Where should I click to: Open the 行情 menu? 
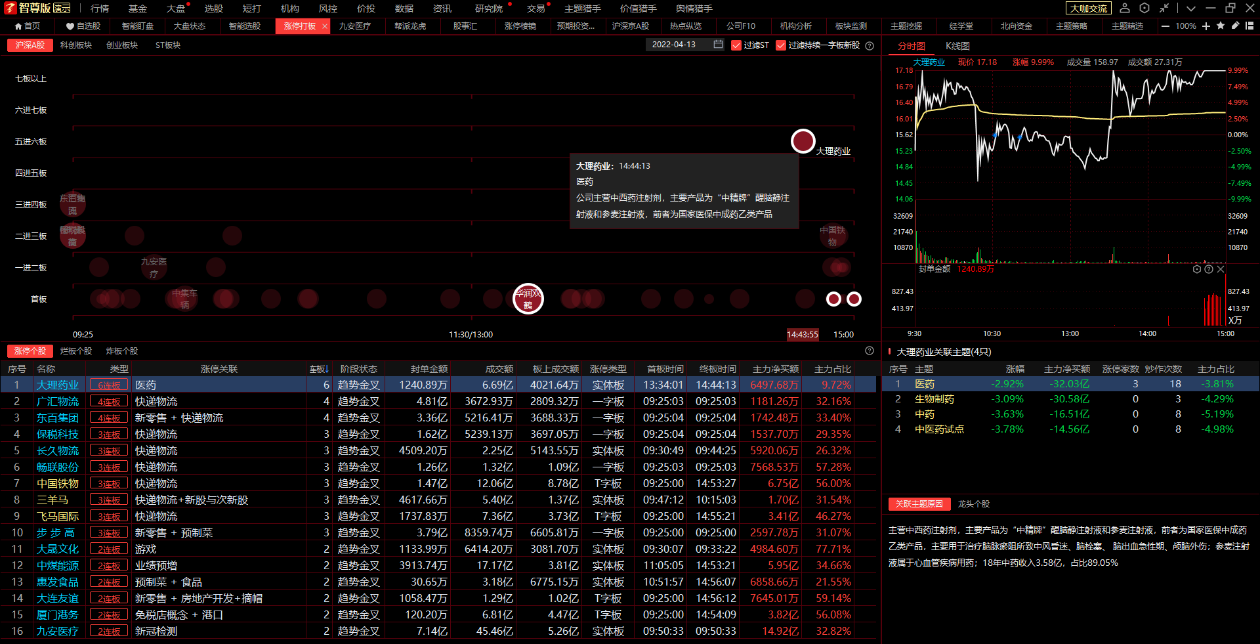(x=100, y=9)
